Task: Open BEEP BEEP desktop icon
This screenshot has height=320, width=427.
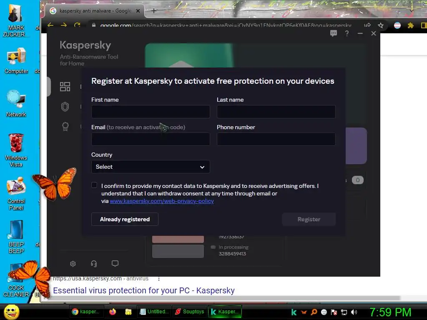Action: (x=16, y=237)
